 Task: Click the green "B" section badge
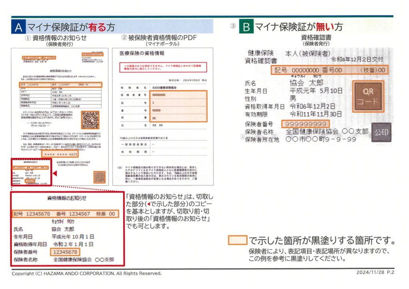246,26
